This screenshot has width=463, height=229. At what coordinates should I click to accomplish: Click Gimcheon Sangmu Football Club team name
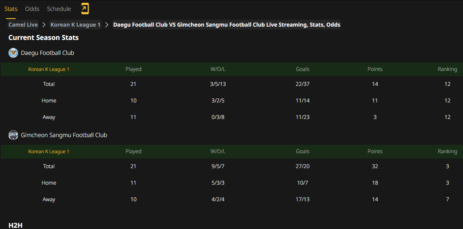click(x=64, y=135)
